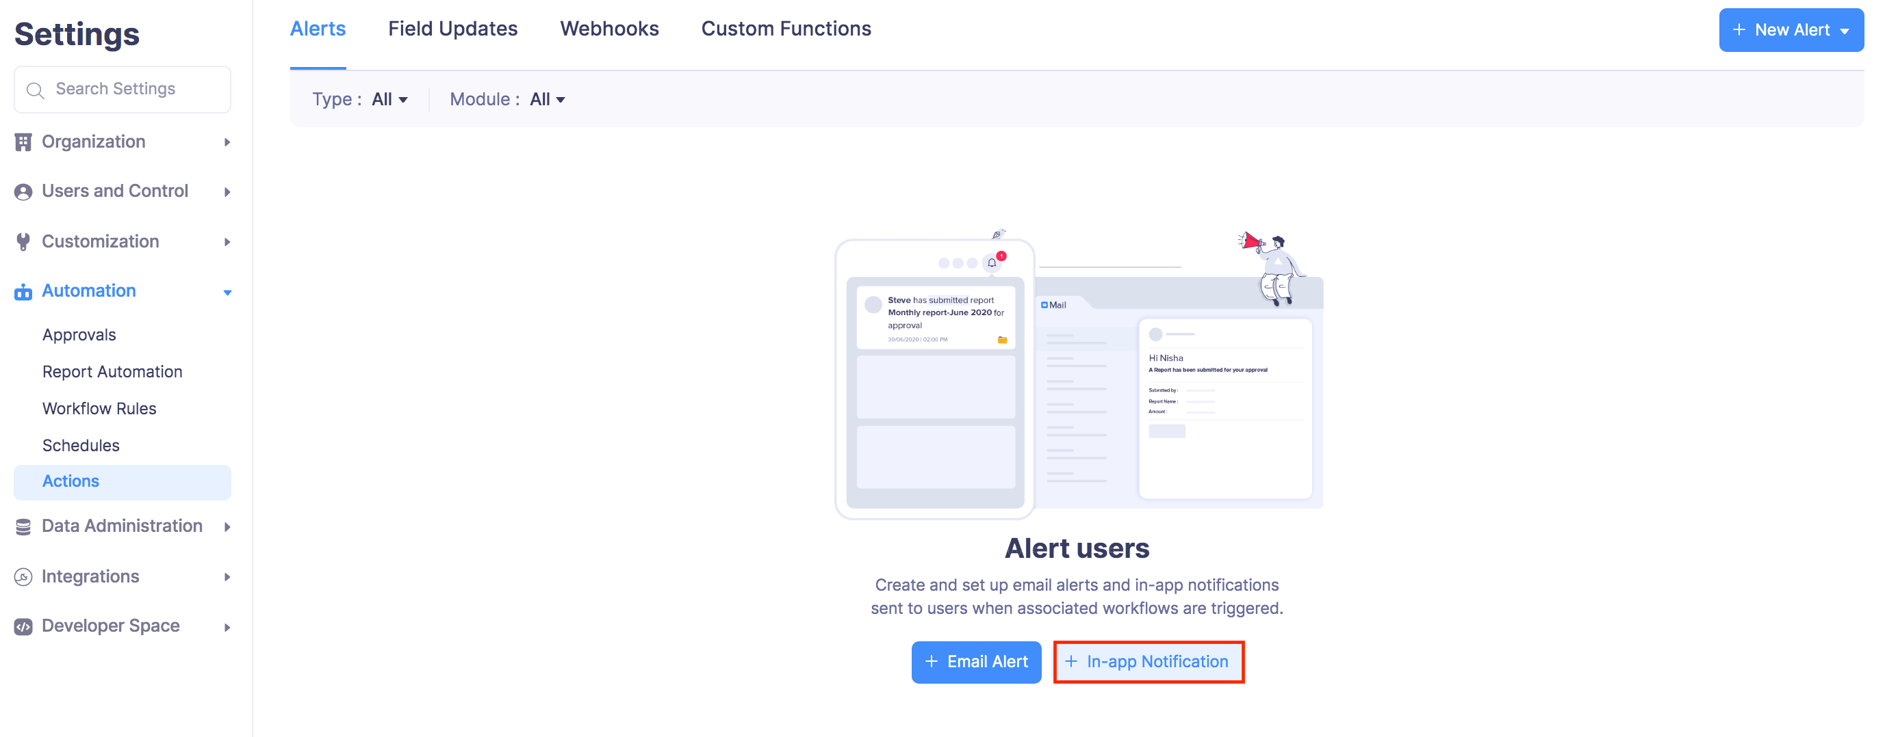Click the Email Alert button
The image size is (1885, 737).
pos(976,662)
